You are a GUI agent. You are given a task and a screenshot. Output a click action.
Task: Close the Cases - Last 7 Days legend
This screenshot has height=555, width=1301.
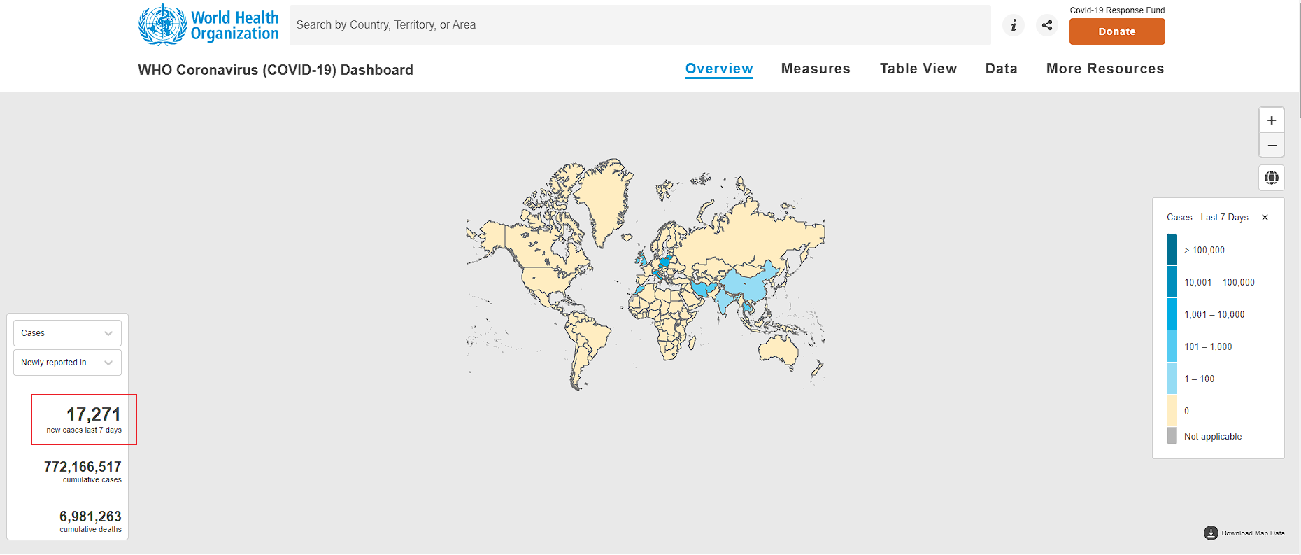click(1265, 218)
